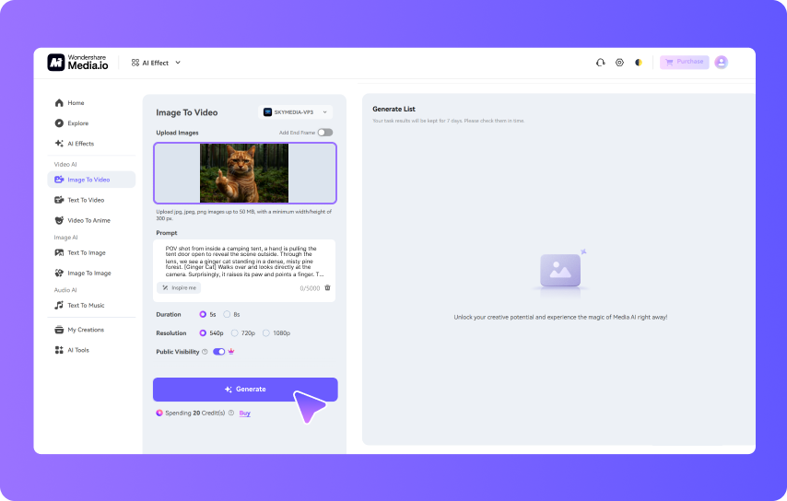Image resolution: width=787 pixels, height=501 pixels.
Task: Click the Generate button
Action: [x=245, y=390]
